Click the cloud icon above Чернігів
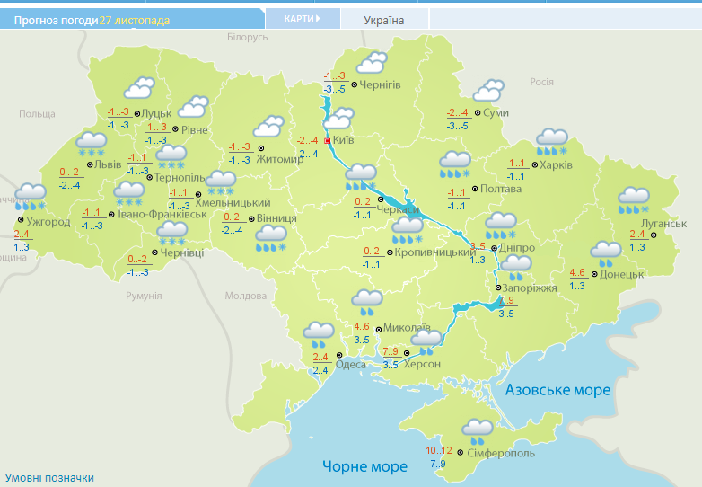The image size is (702, 487). pyautogui.click(x=372, y=64)
